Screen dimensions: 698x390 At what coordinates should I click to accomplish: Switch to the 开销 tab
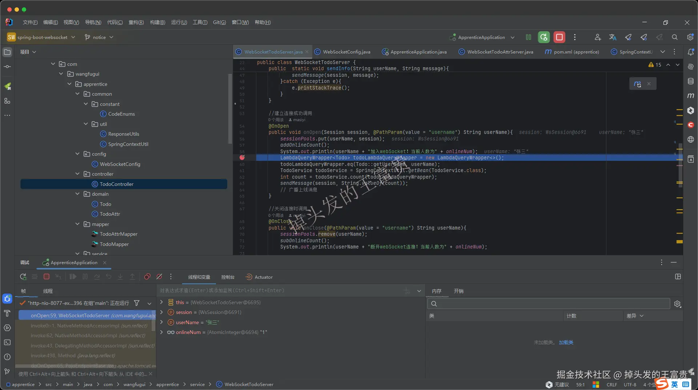[459, 291]
